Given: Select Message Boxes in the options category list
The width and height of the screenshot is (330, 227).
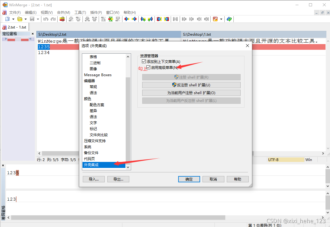Looking at the screenshot, I should pyautogui.click(x=98, y=75).
